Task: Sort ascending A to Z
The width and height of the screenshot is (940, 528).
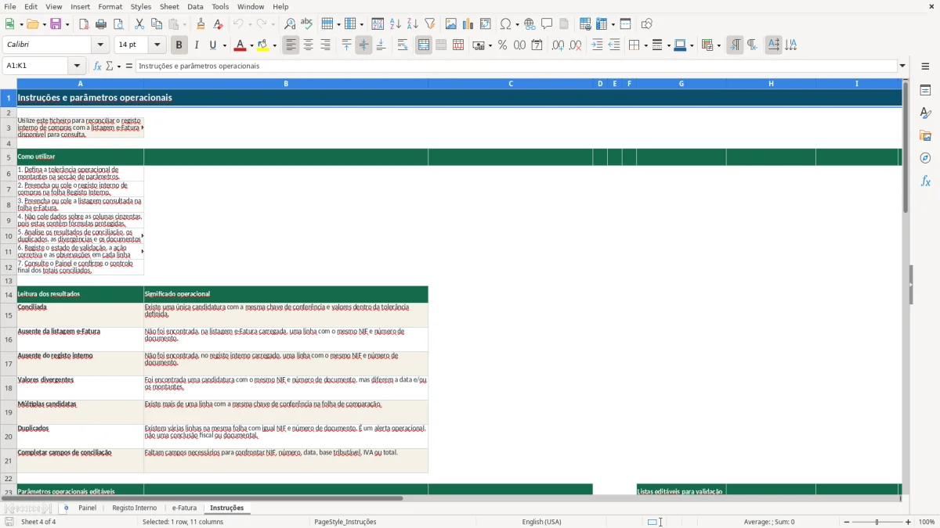Action: (x=395, y=24)
